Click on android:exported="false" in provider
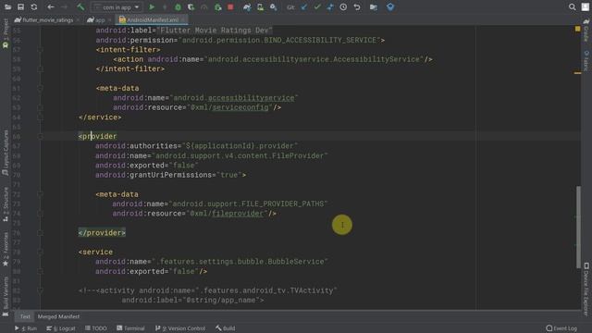Viewport: 592px width, 333px height. (x=147, y=166)
